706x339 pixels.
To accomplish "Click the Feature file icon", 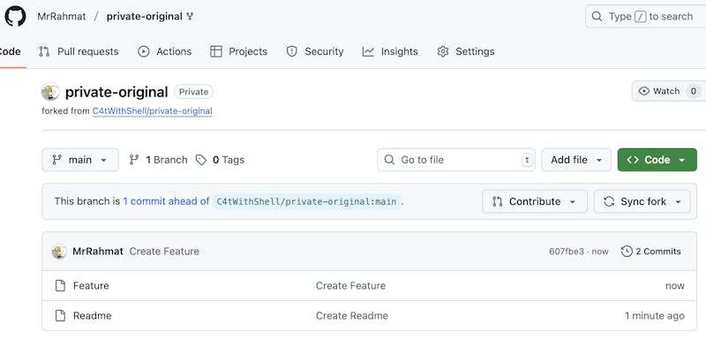I will pyautogui.click(x=60, y=285).
